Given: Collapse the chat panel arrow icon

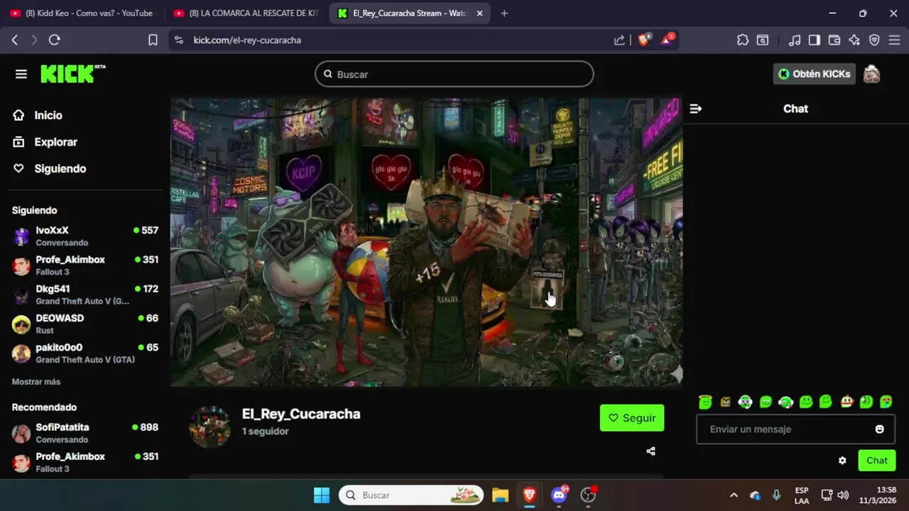Looking at the screenshot, I should pyautogui.click(x=696, y=109).
